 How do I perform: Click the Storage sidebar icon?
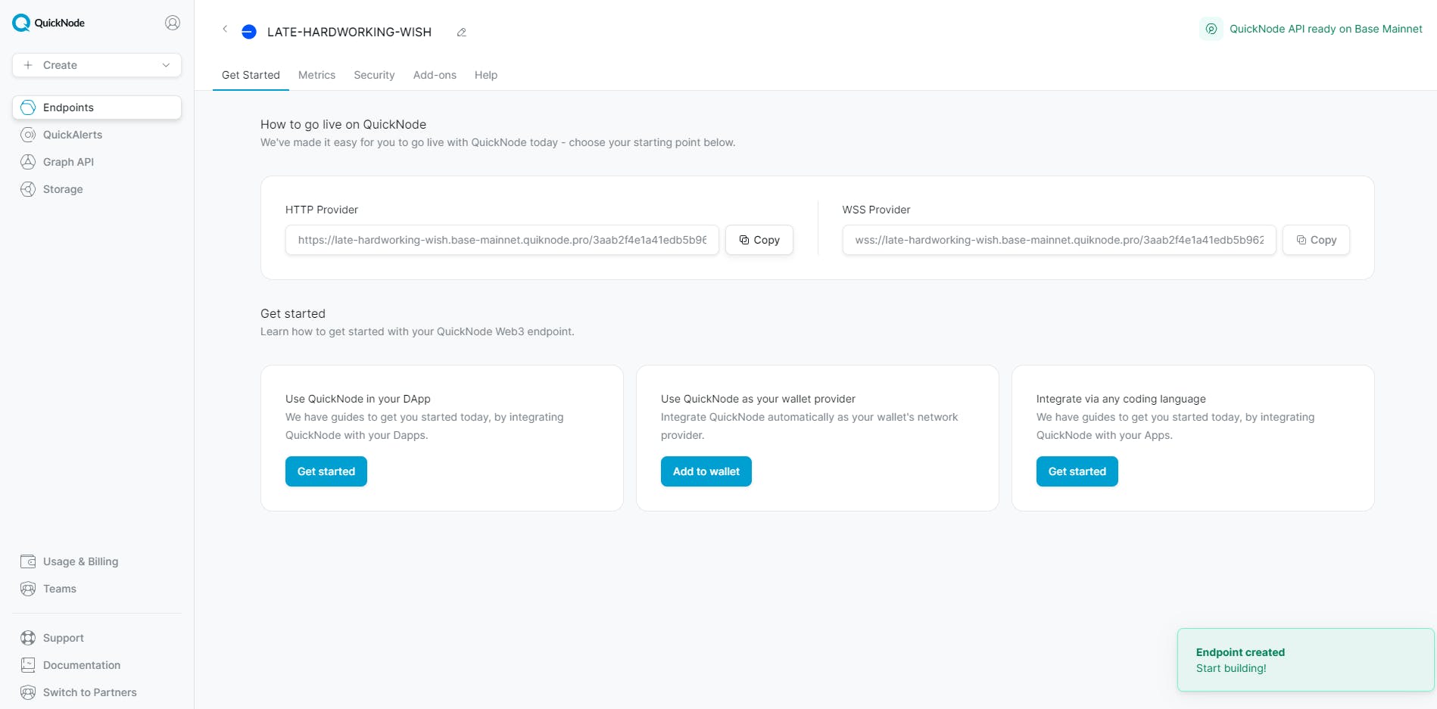(x=28, y=189)
